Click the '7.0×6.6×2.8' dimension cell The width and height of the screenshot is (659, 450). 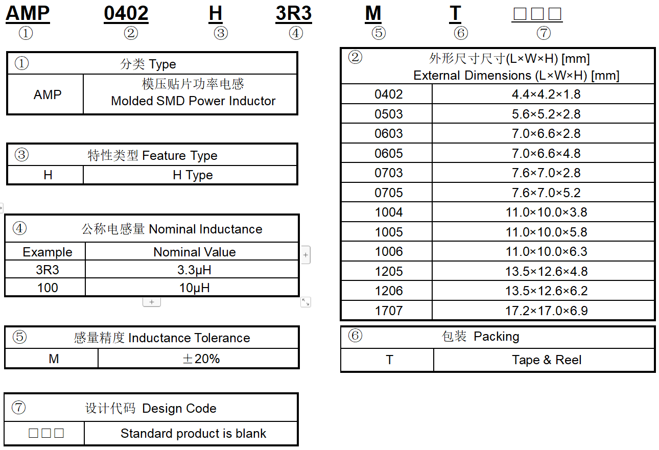[x=544, y=133]
